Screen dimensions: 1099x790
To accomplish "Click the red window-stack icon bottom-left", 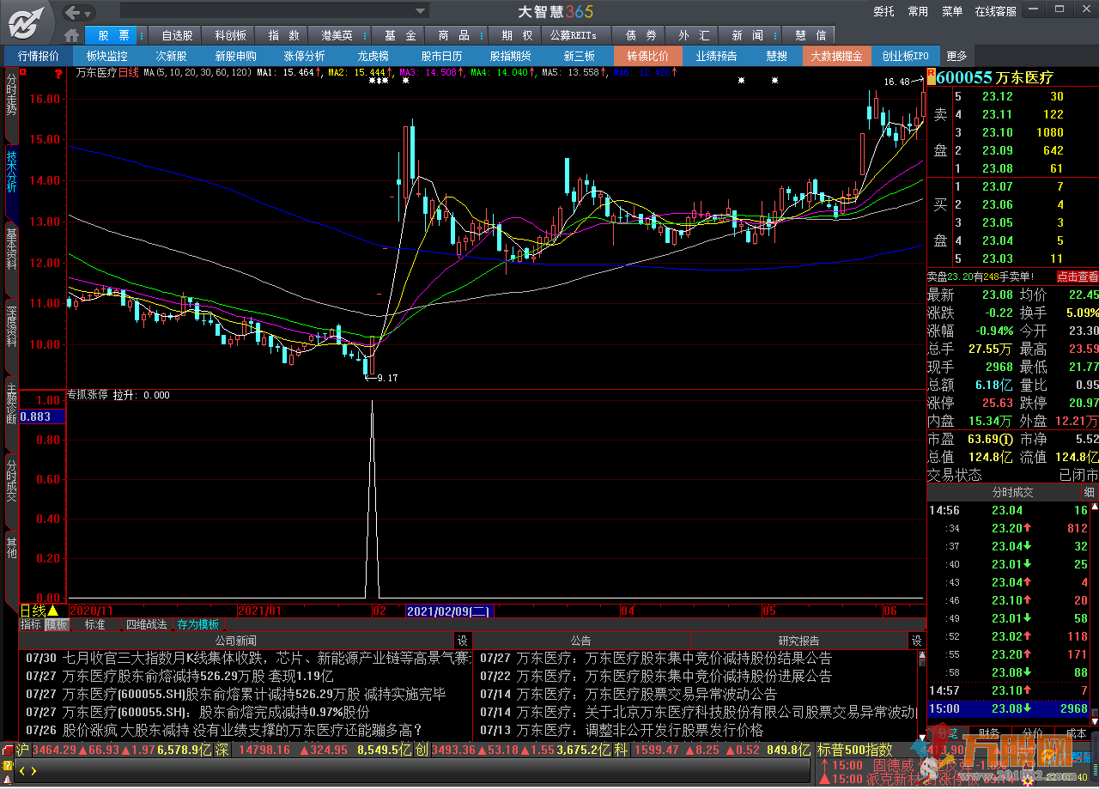I will click(8, 750).
